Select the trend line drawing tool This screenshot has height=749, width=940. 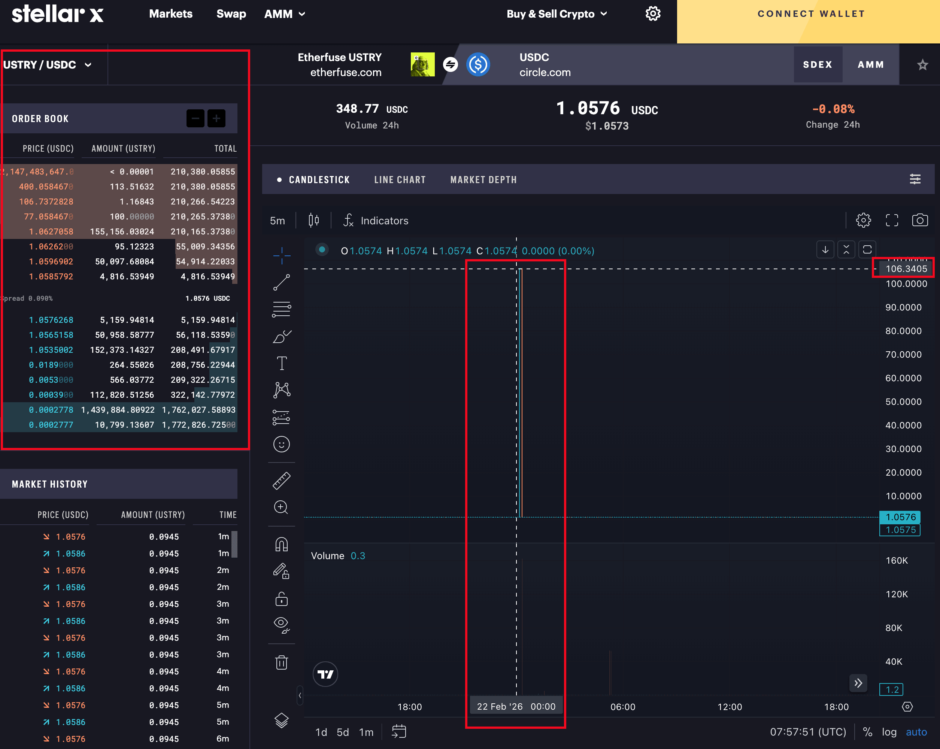click(x=281, y=282)
